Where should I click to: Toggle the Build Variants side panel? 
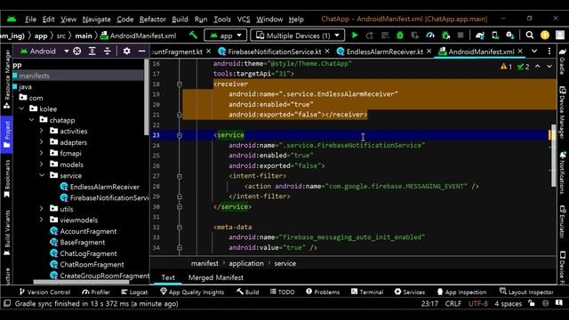point(6,233)
